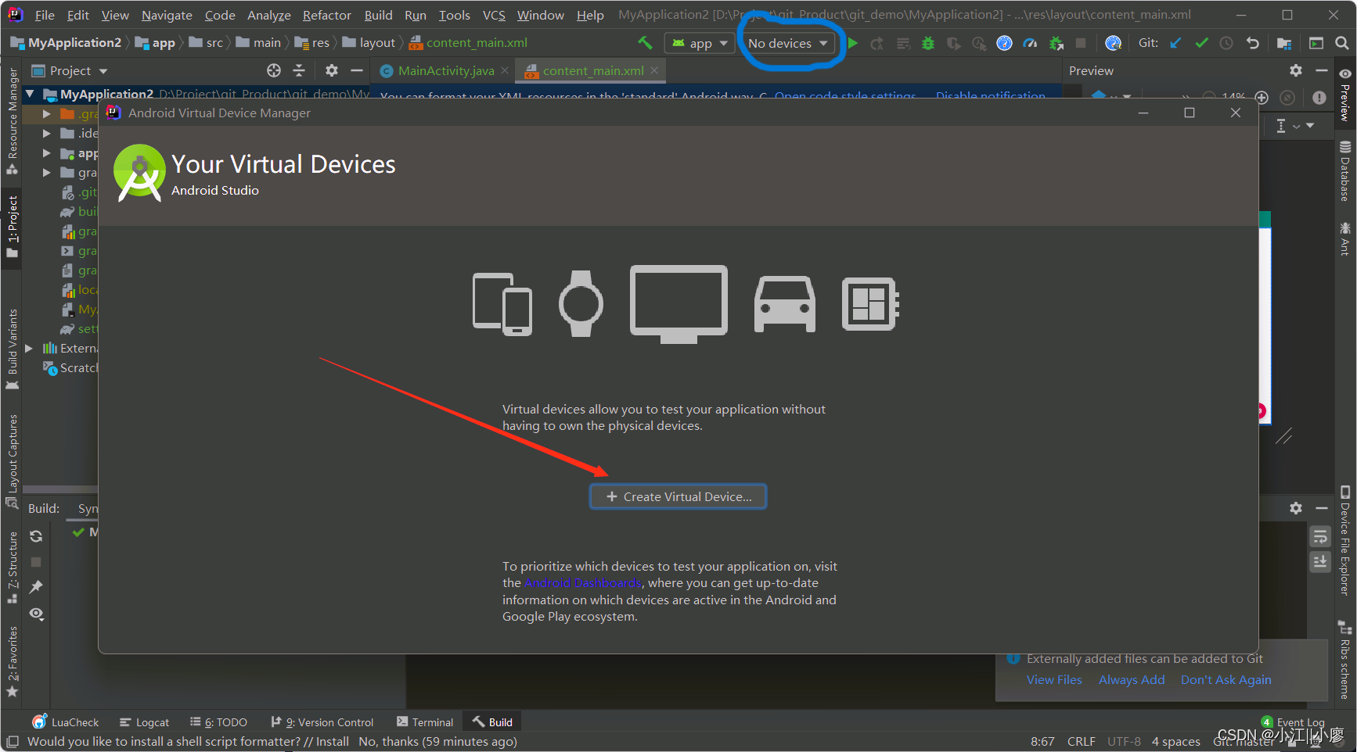Toggle the Resource Manager side panel

pyautogui.click(x=13, y=120)
